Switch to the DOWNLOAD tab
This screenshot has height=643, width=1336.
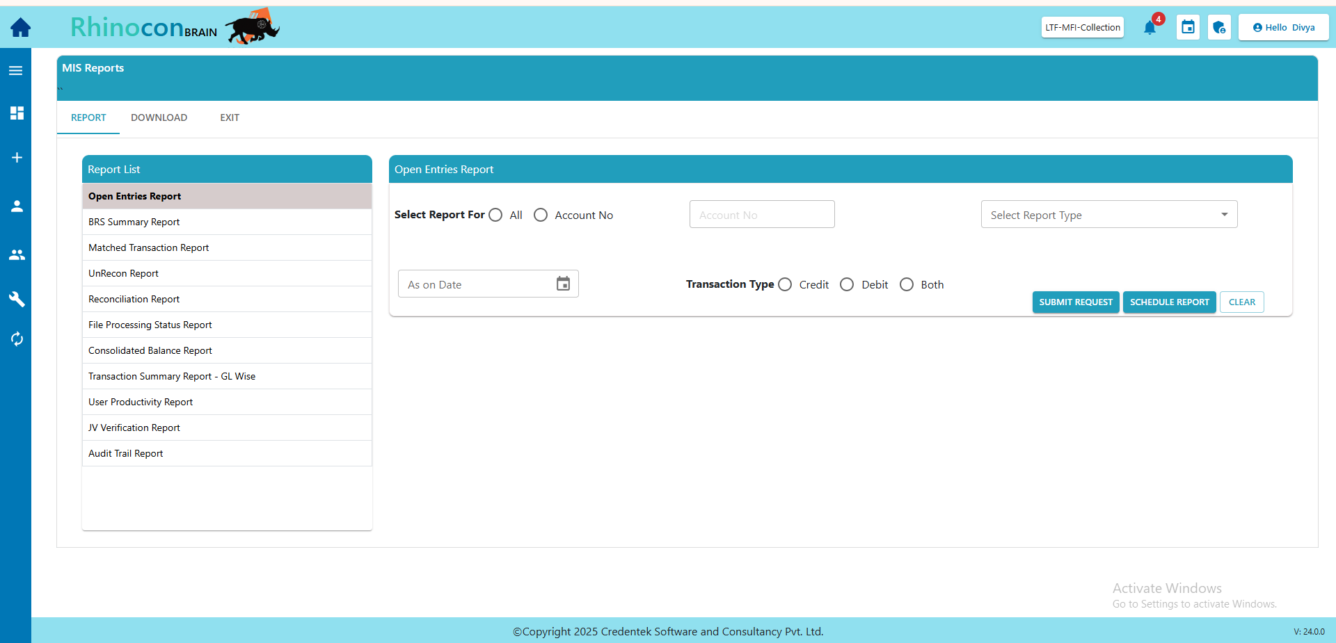159,117
